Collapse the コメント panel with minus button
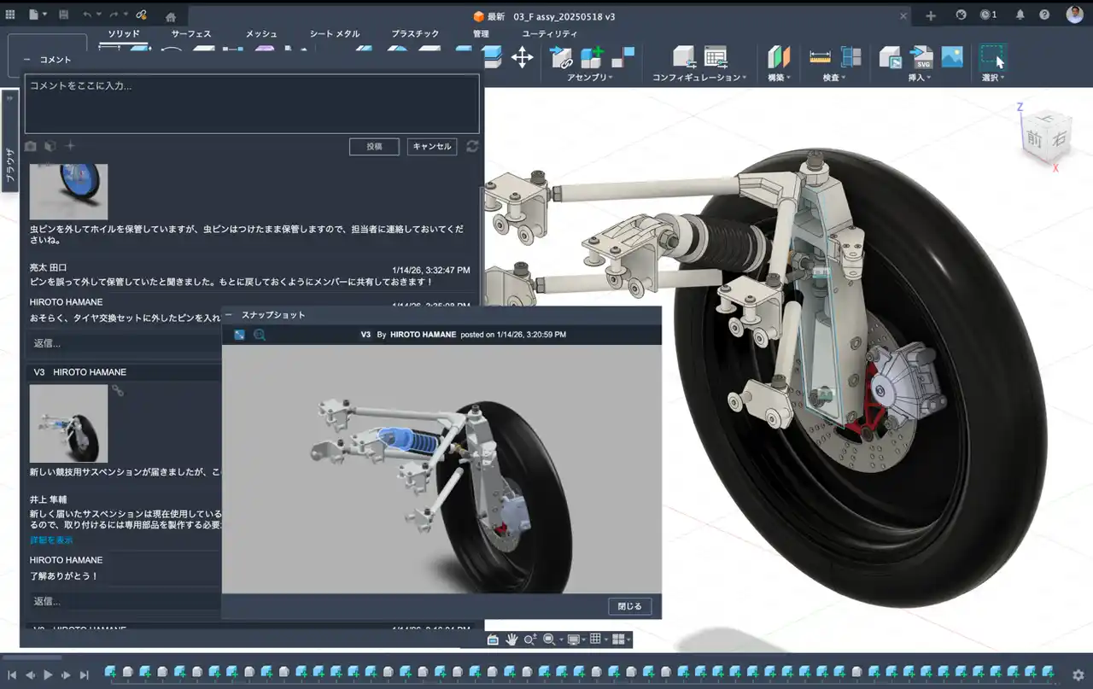 pyautogui.click(x=27, y=60)
